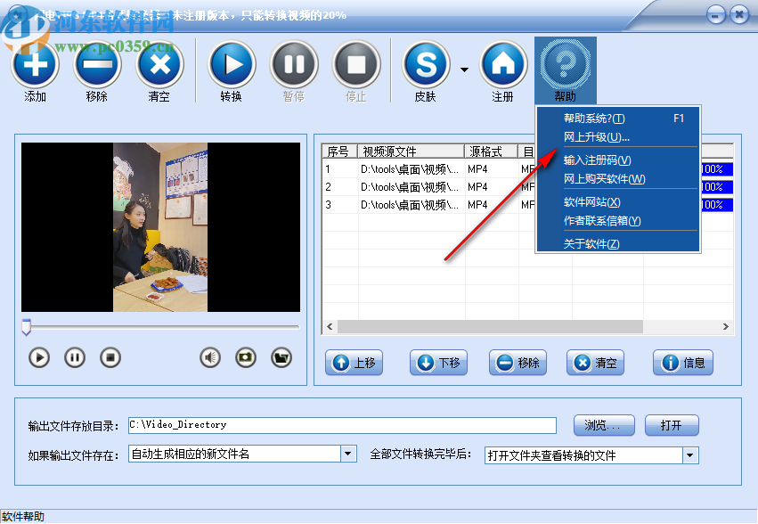Screen dimensions: 758x524
Task: Click the 注册 (Register) icon
Action: pos(503,63)
